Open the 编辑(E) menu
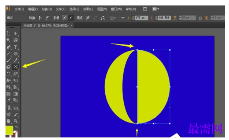Screen dimensions: 229x140 [x=33, y=9]
